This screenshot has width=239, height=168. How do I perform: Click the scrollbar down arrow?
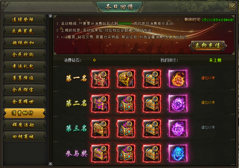(x=50, y=164)
